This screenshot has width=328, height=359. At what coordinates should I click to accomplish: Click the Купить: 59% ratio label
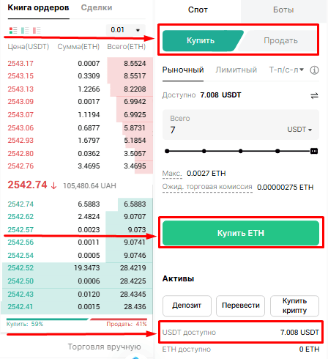[25, 324]
